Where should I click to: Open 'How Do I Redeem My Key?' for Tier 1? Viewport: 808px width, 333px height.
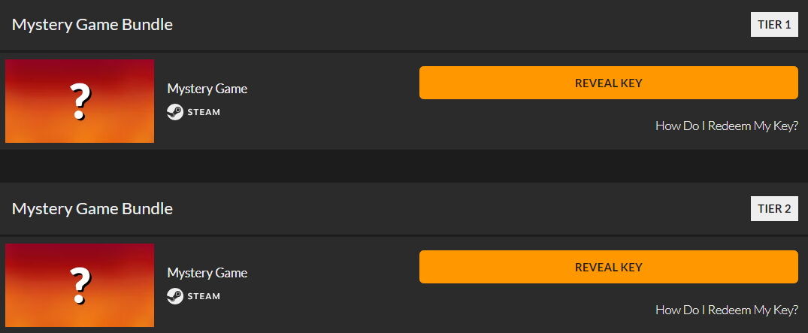pos(727,126)
